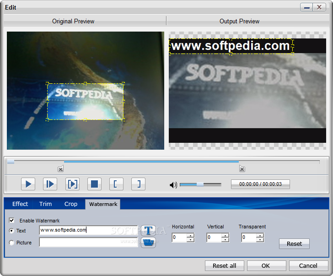Decrease the Vertical value with down arrow
This screenshot has width=333, height=276.
click(225, 240)
